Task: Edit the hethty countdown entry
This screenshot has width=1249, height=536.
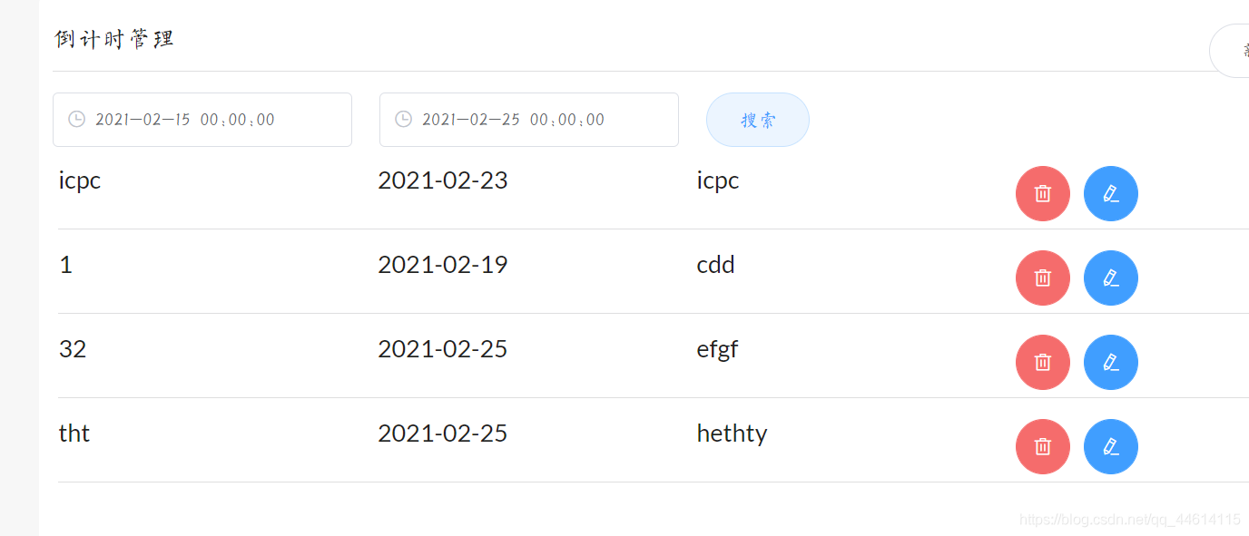Action: (x=1110, y=446)
